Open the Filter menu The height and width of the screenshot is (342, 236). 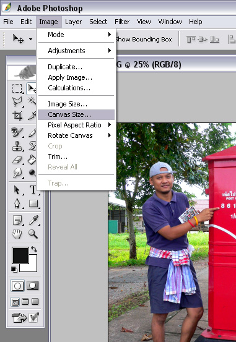point(122,22)
